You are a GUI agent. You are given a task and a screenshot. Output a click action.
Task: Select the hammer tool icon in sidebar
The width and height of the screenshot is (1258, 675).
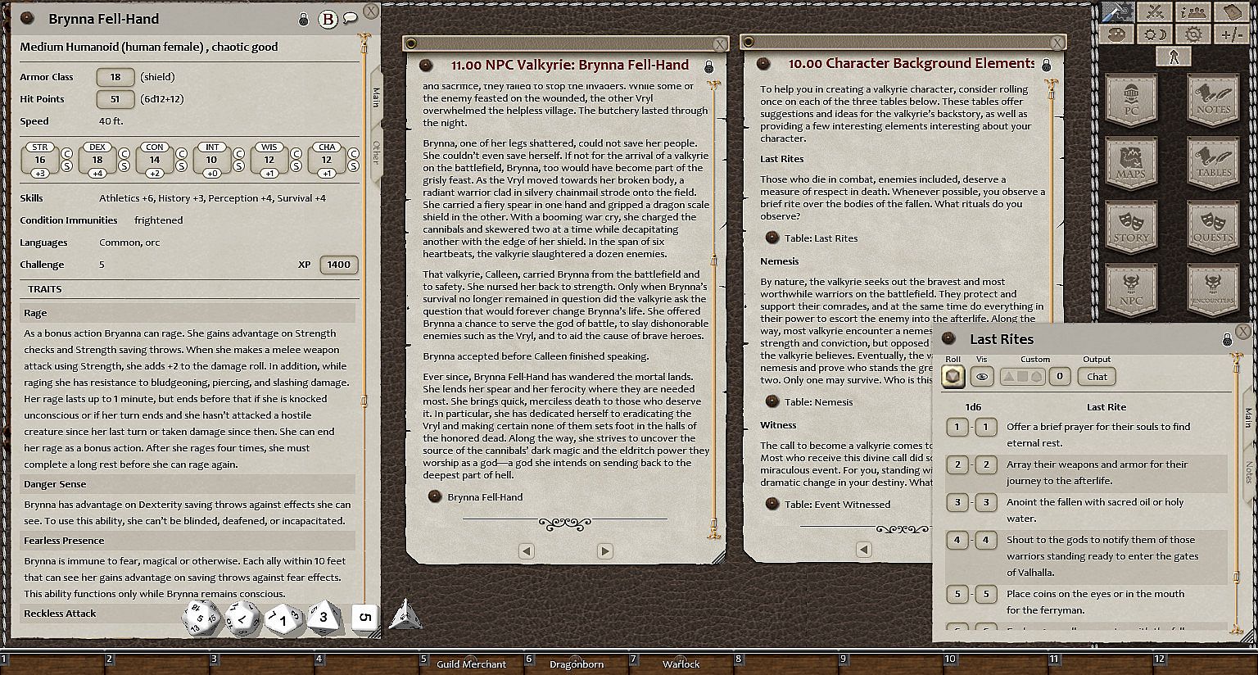click(x=1118, y=11)
